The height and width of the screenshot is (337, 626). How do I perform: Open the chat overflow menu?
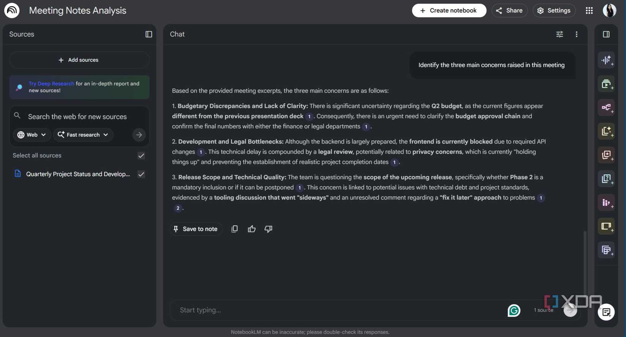click(x=576, y=34)
